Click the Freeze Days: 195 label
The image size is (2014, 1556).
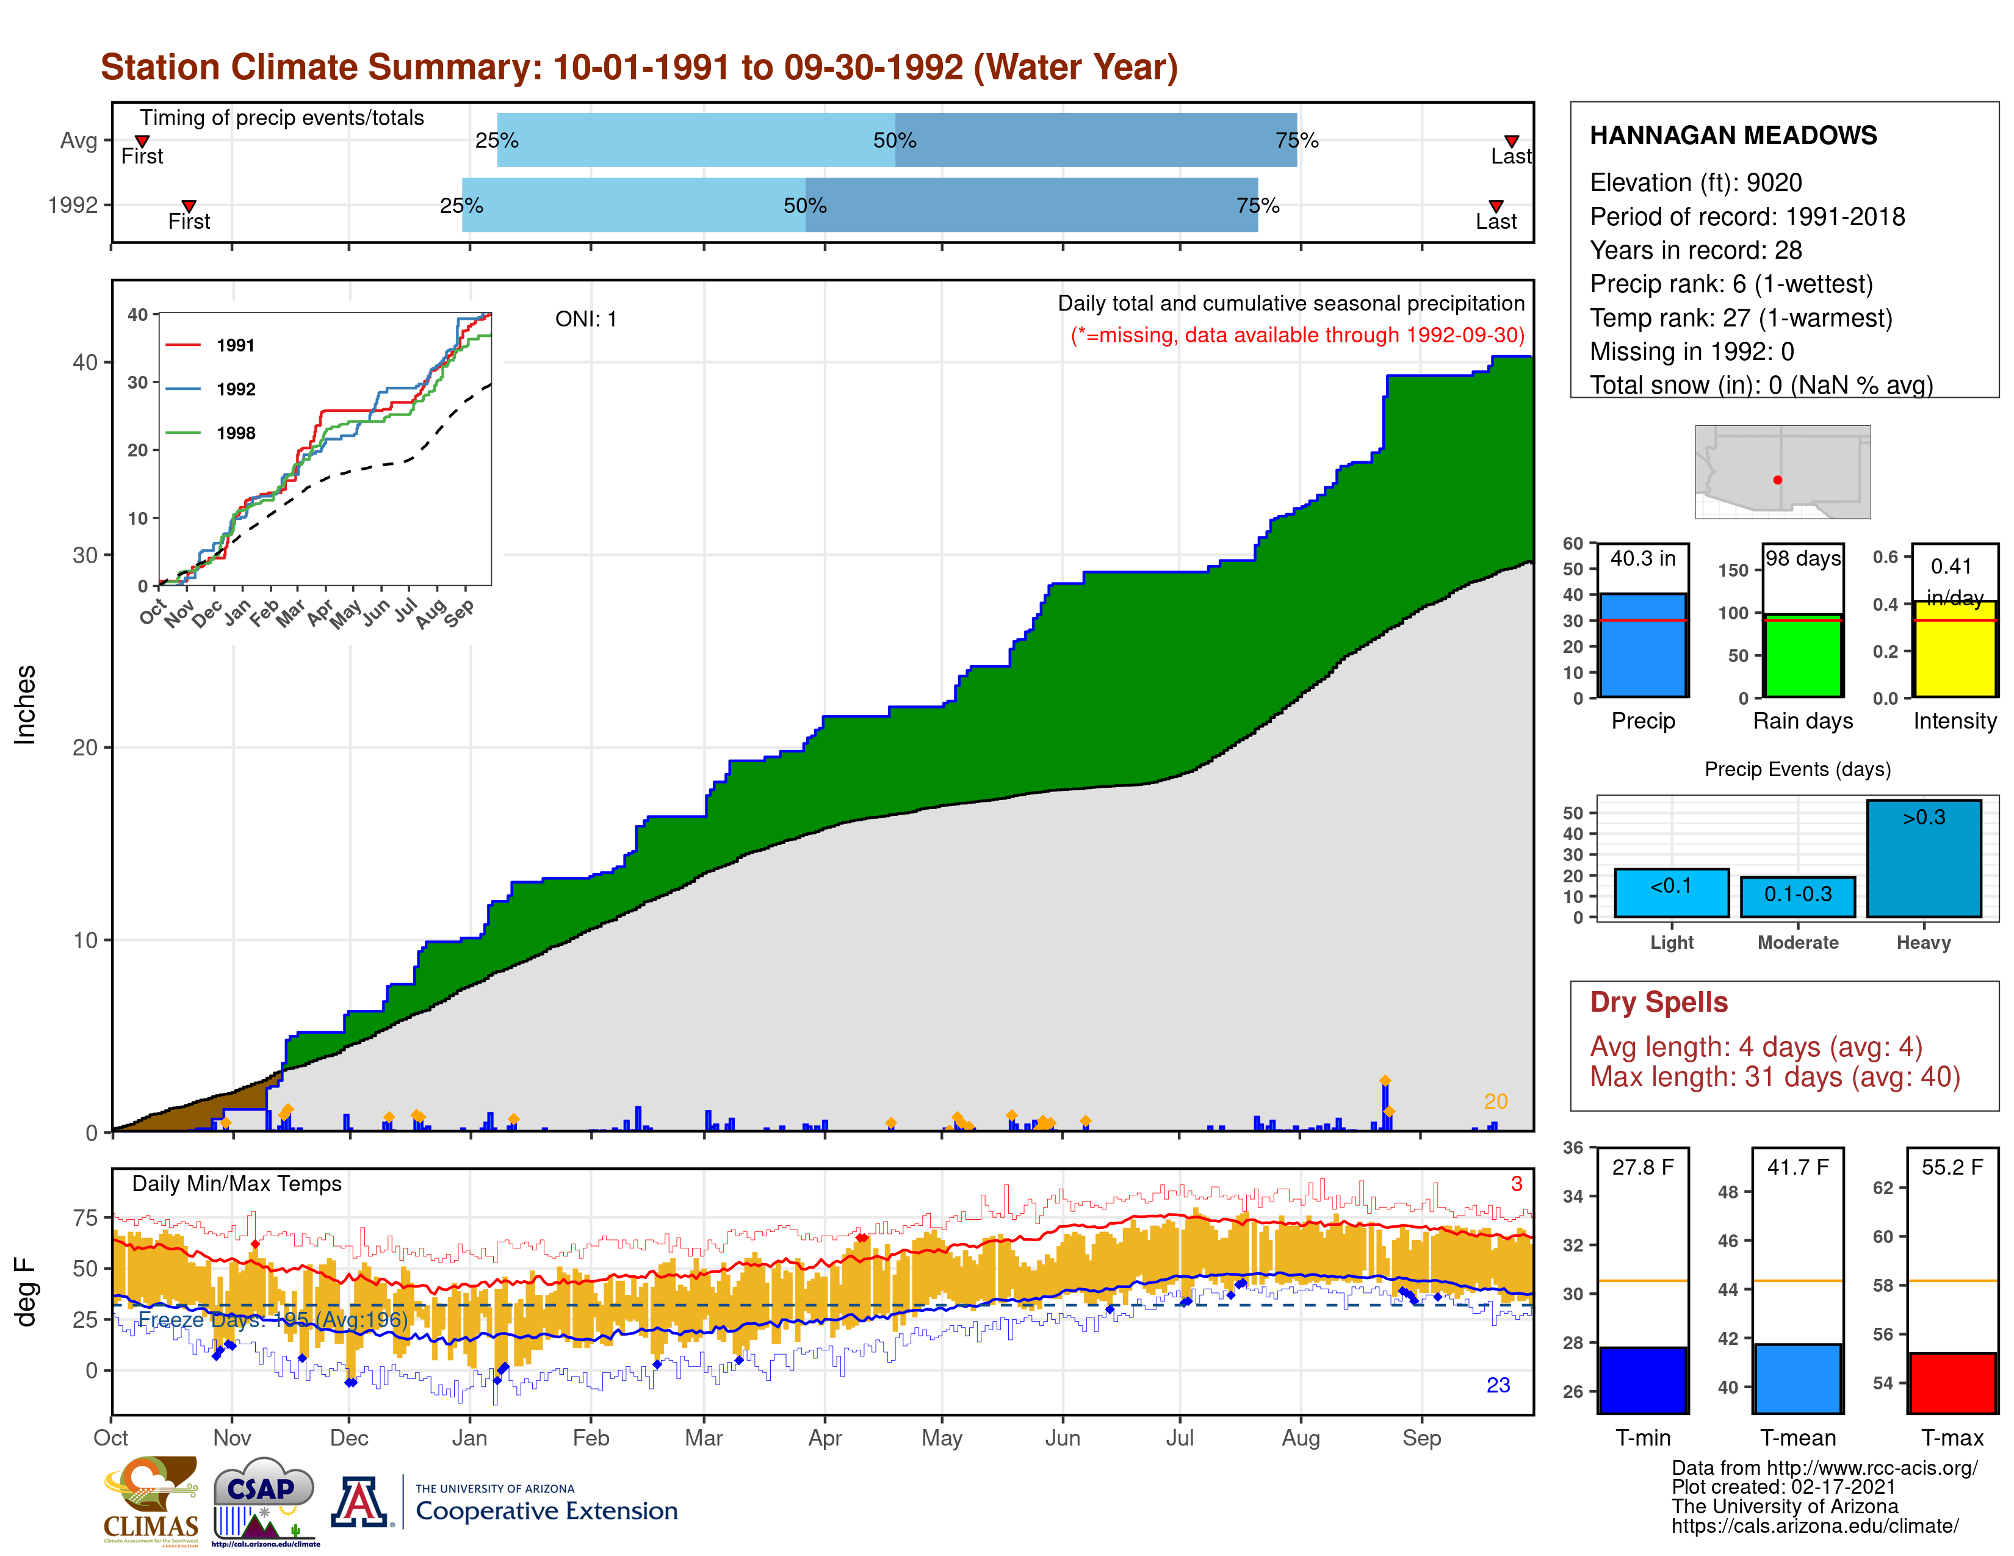pyautogui.click(x=273, y=1320)
